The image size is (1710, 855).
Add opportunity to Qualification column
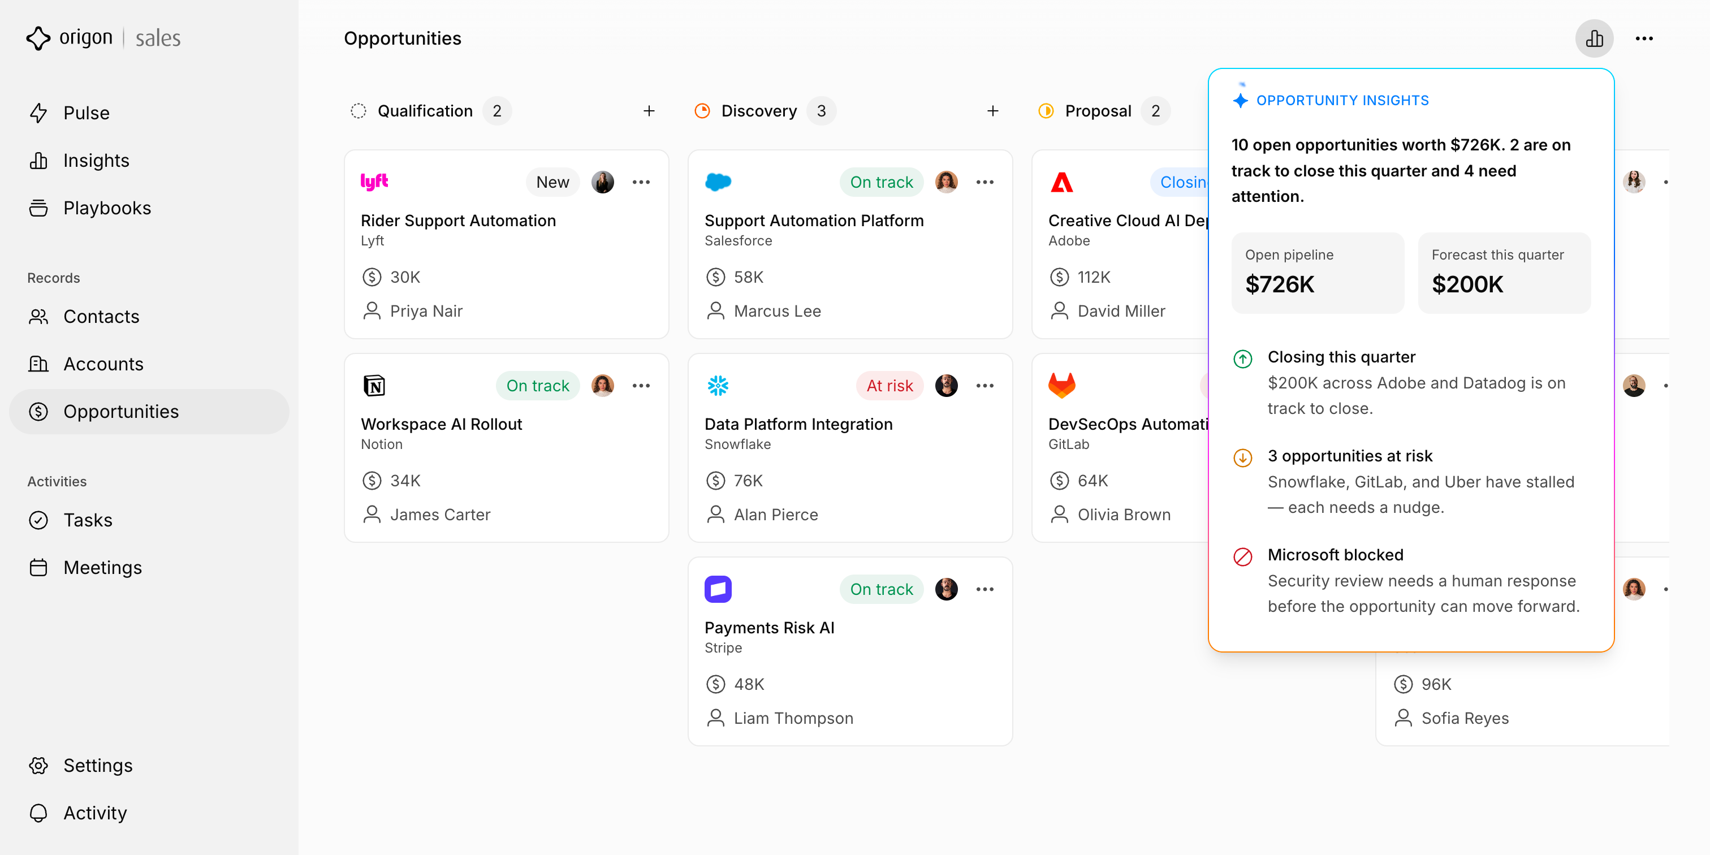(649, 111)
